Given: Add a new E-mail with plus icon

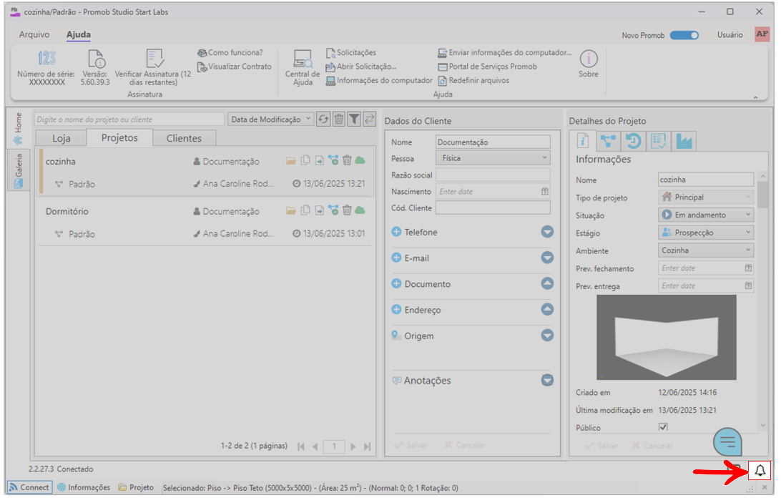Looking at the screenshot, I should (x=396, y=258).
